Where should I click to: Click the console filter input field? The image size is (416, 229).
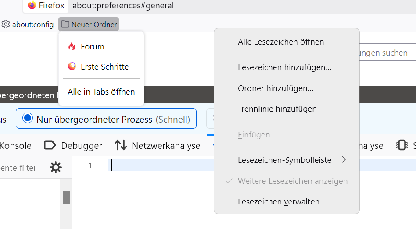point(20,167)
